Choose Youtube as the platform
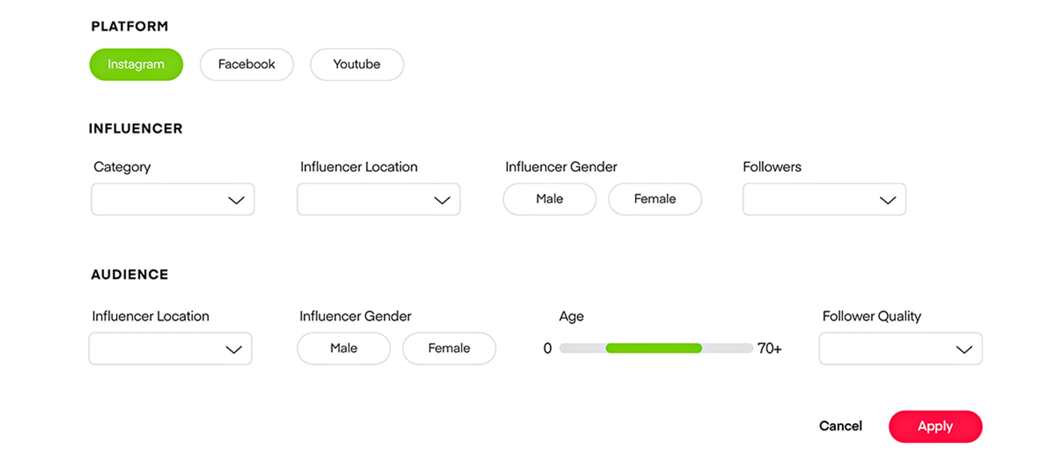Screen dimensions: 1062x456 click(x=357, y=64)
